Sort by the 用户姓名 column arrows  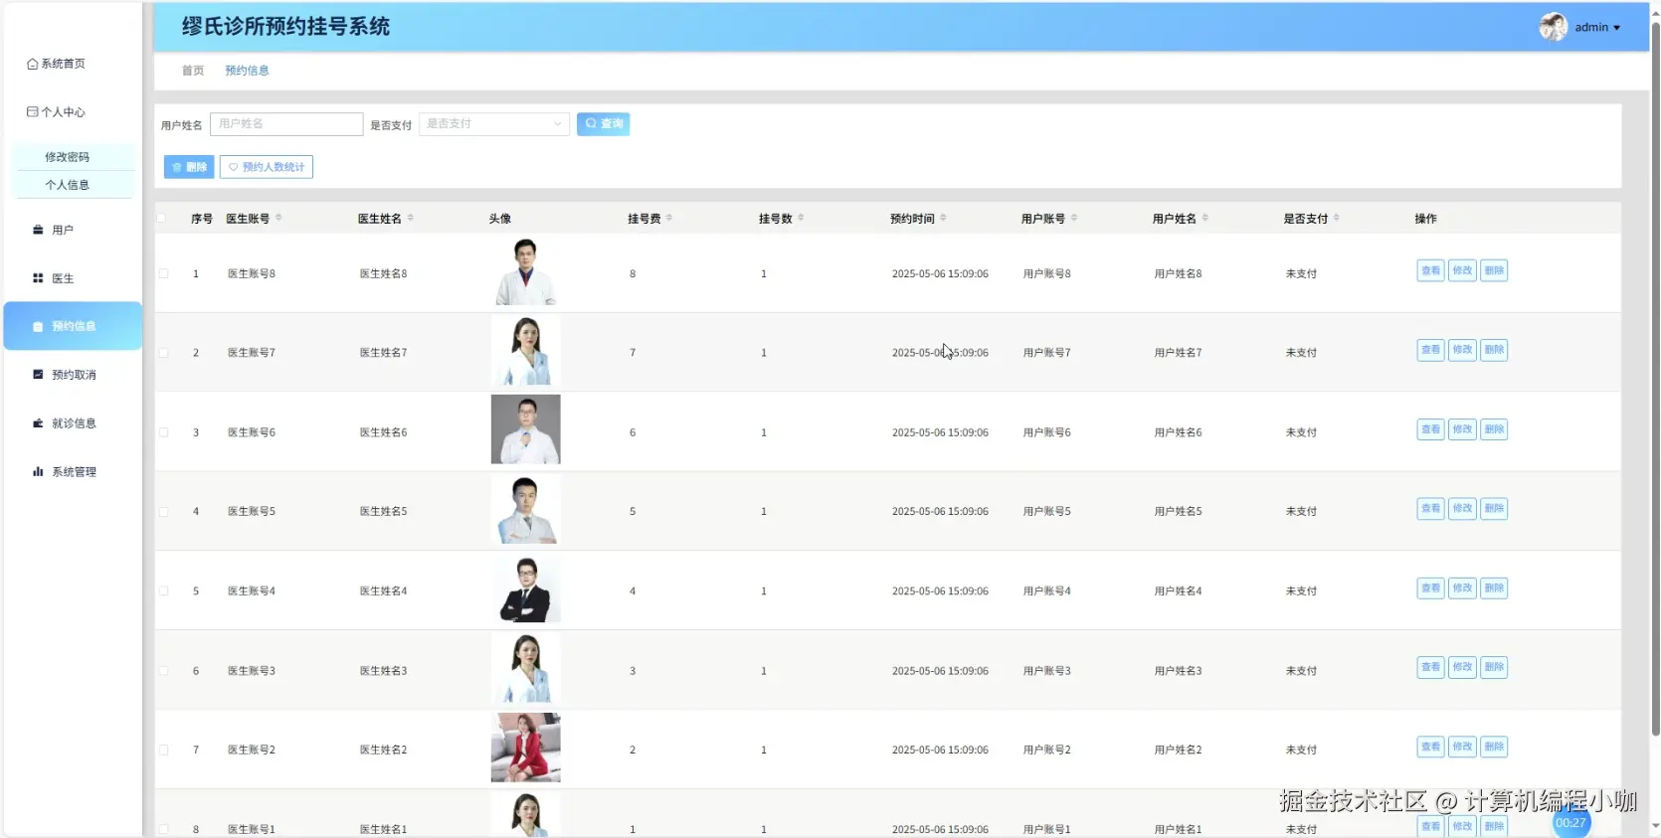click(1205, 218)
